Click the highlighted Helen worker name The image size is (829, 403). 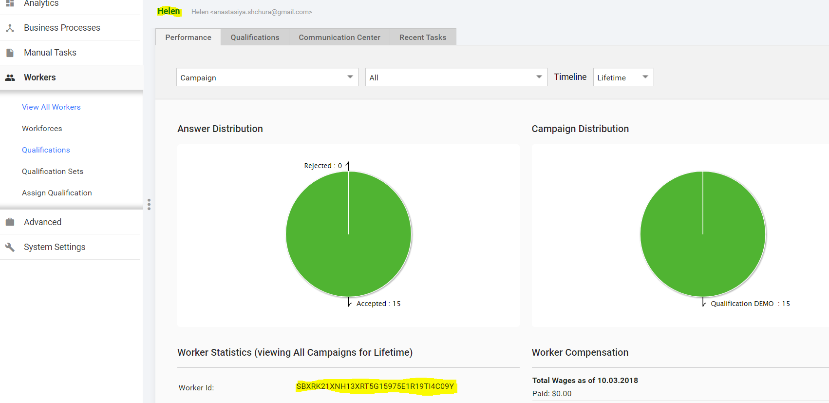pos(169,11)
